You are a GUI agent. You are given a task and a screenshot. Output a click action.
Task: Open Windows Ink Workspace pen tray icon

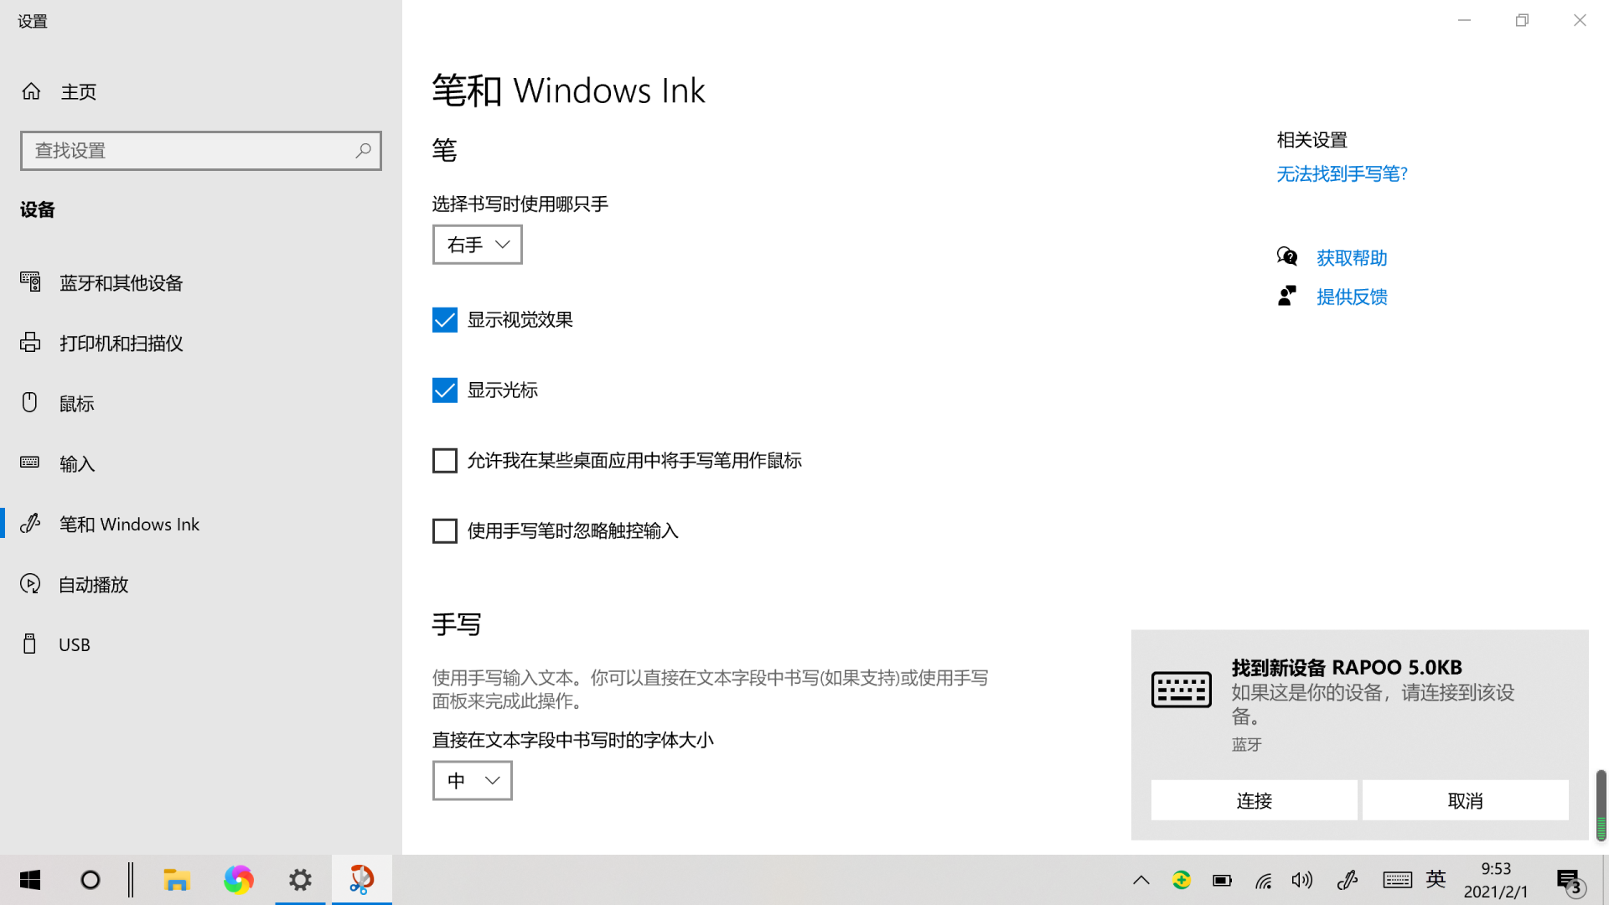pyautogui.click(x=1347, y=880)
